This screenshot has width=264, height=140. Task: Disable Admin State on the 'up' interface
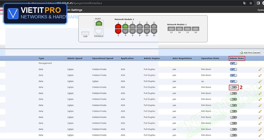[234, 81]
